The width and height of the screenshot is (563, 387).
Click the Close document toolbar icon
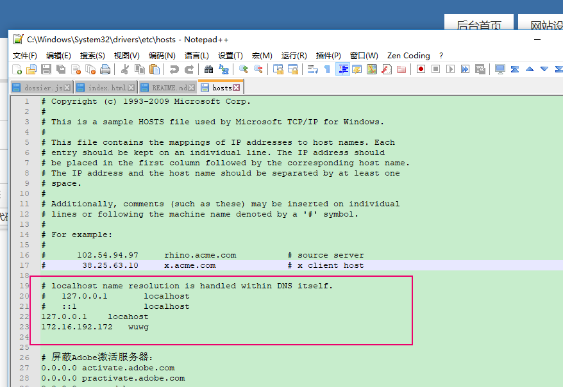coord(76,69)
